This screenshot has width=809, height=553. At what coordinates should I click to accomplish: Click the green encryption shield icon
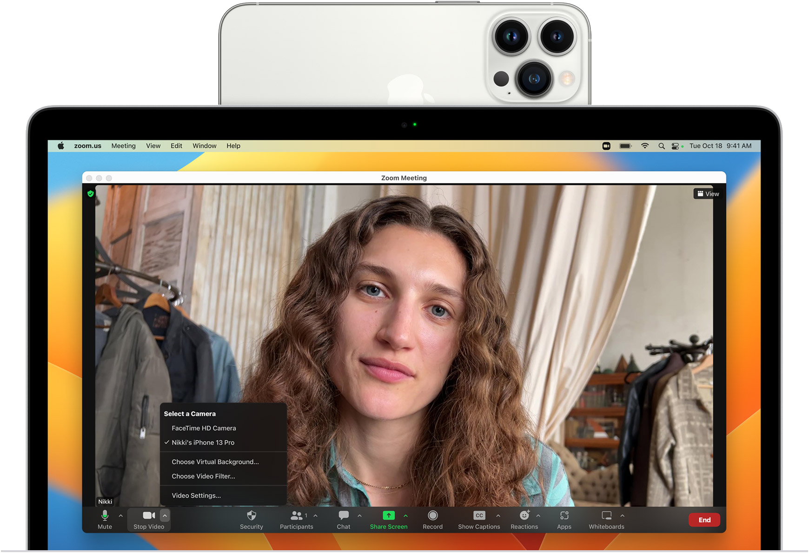91,194
